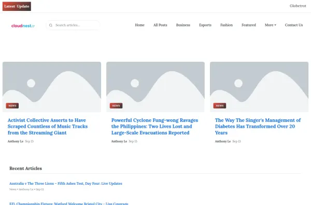The width and height of the screenshot is (311, 205).
Task: Click Anthony Le under the Diabetes article
Action: pyautogui.click(x=223, y=141)
